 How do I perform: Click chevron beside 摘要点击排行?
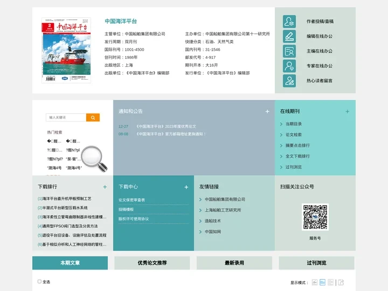[x=281, y=145]
